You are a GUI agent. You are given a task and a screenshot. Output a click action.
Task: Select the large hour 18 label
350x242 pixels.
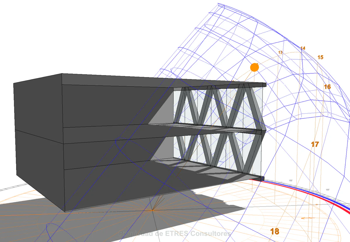pyautogui.click(x=275, y=231)
